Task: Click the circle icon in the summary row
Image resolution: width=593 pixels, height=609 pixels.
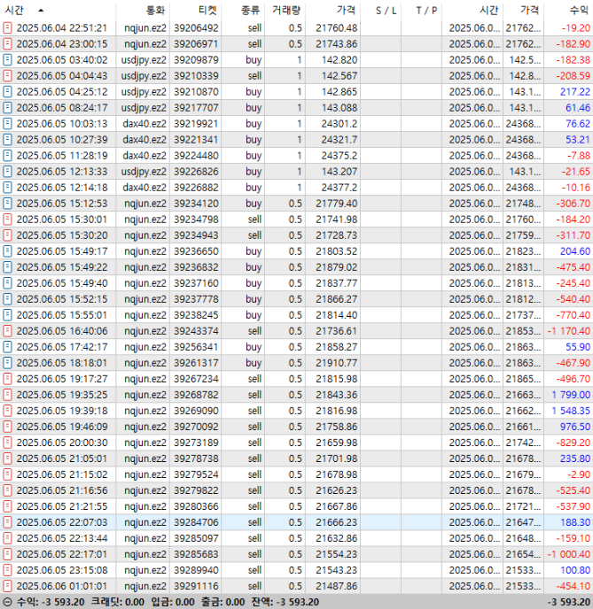Action: (7, 602)
